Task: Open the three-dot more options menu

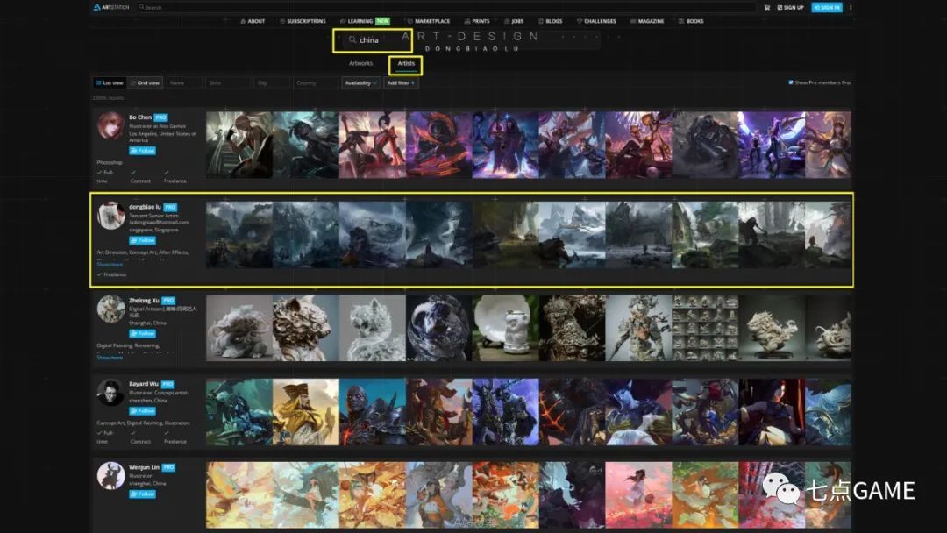Action: click(851, 7)
